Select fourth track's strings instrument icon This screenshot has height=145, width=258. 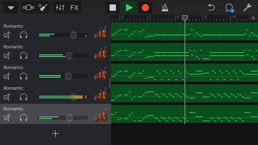[x=100, y=94]
